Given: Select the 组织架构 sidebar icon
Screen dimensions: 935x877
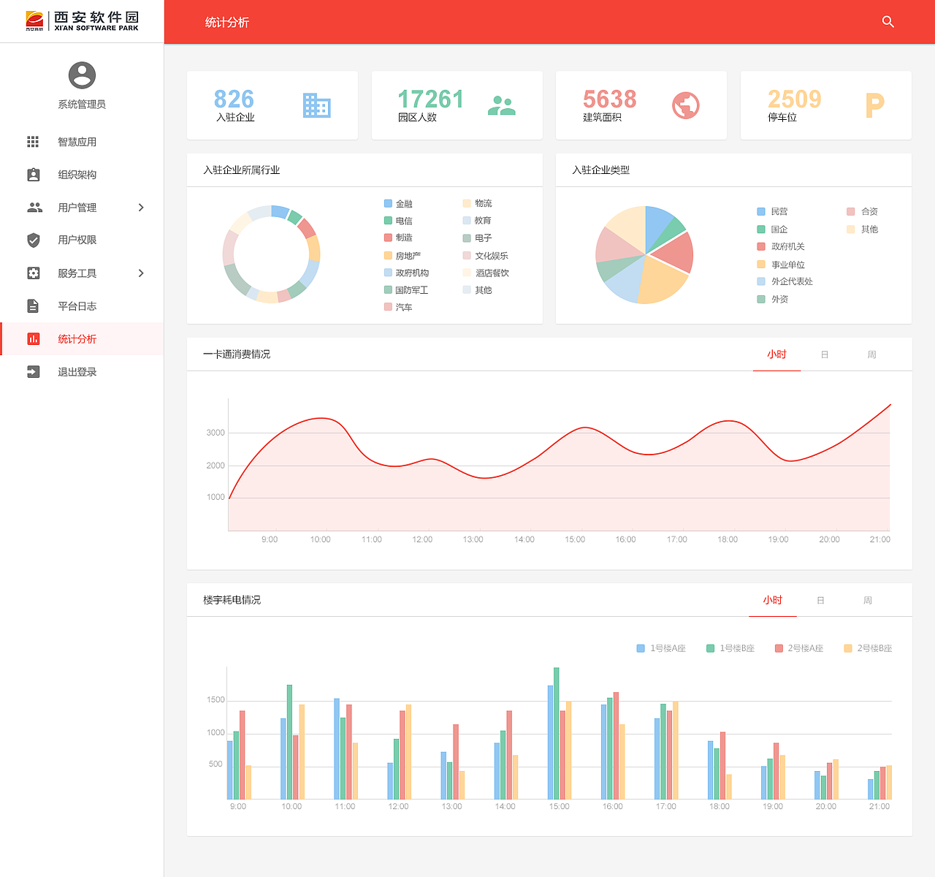Looking at the screenshot, I should (33, 174).
